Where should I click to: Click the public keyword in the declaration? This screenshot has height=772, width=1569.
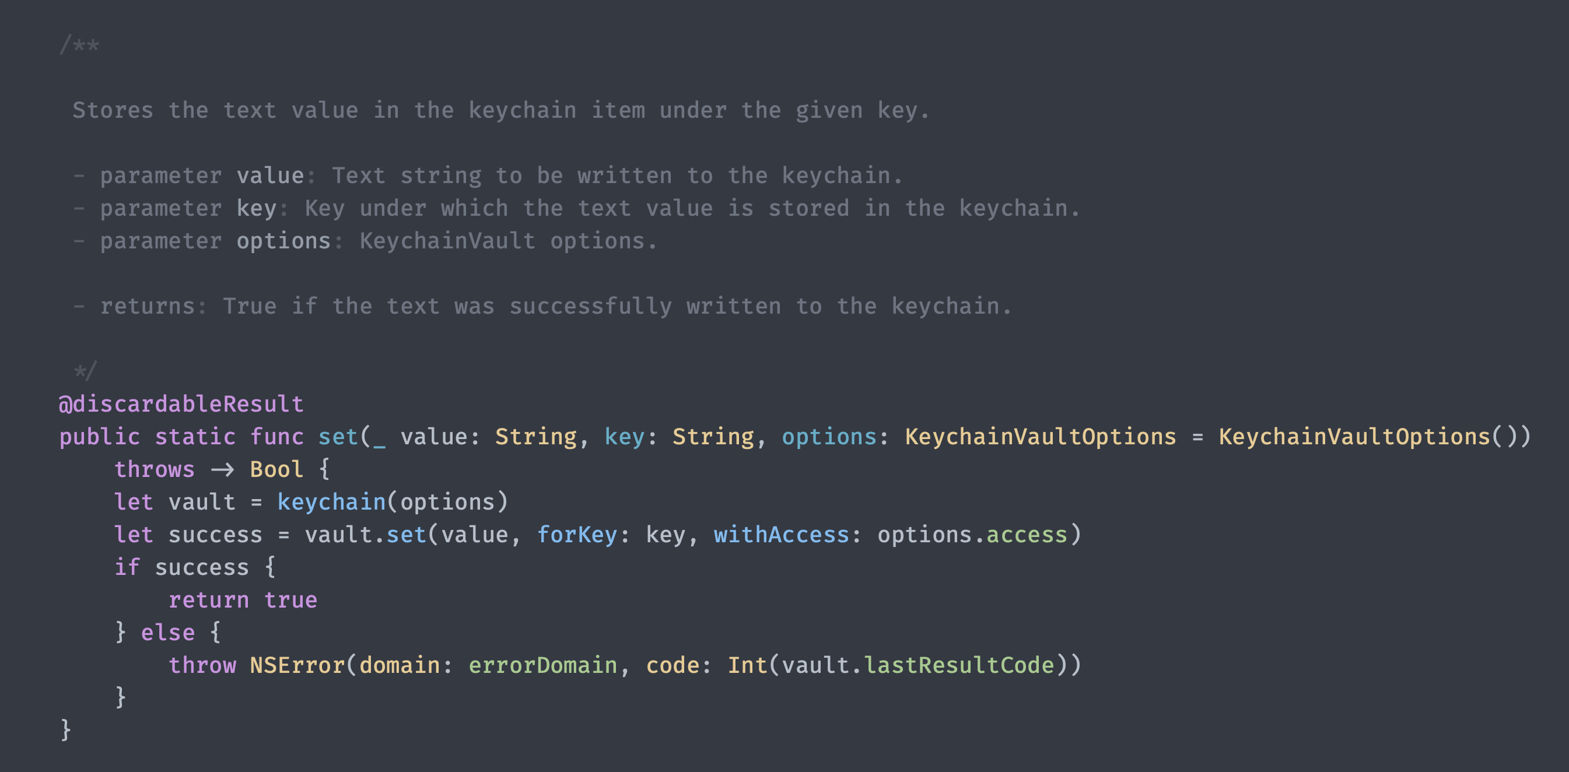pos(99,437)
